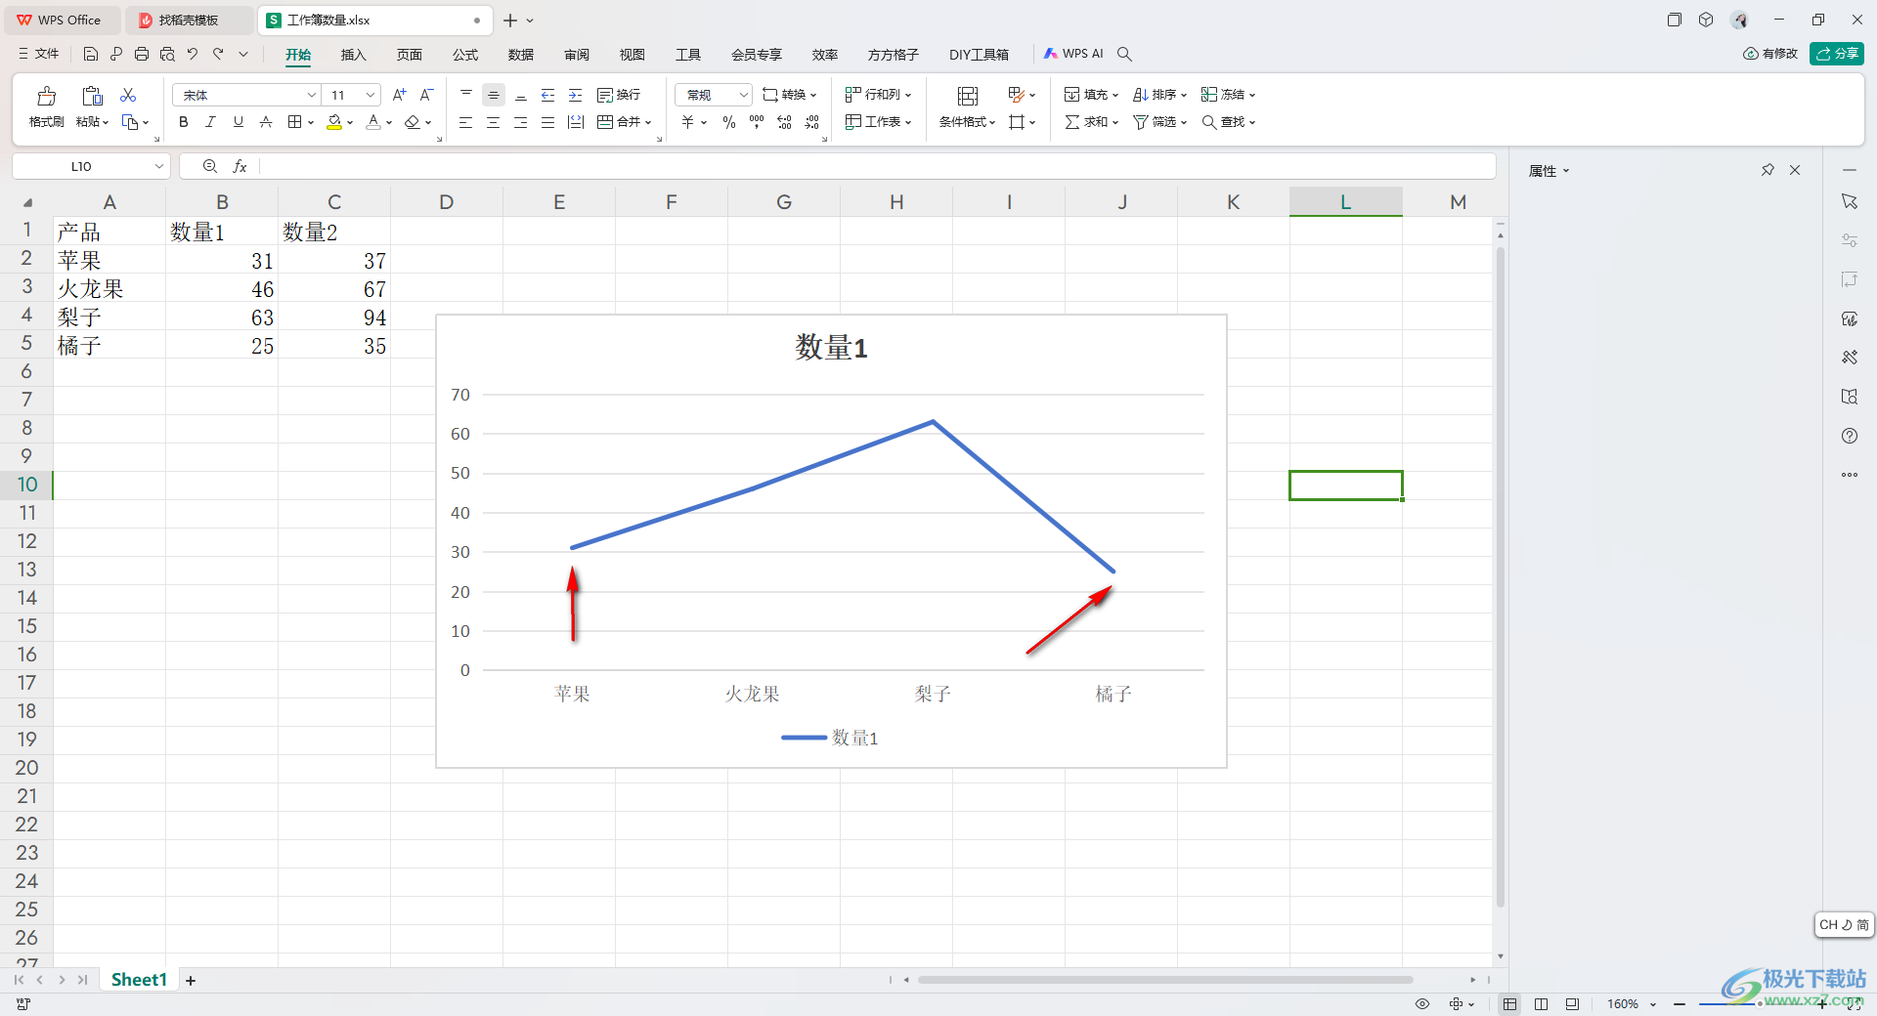Click the Find 查找 magnifier icon
Viewport: 1877px width, 1016px height.
click(x=1209, y=122)
